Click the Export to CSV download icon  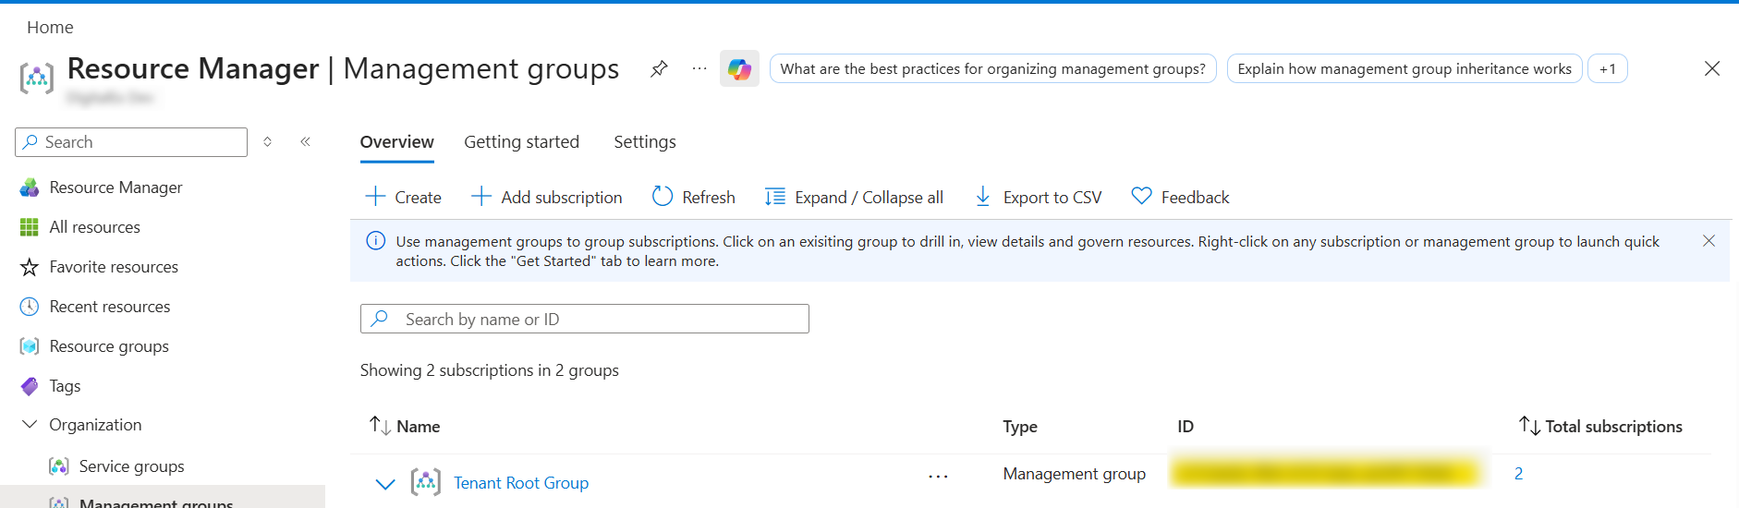click(x=983, y=197)
